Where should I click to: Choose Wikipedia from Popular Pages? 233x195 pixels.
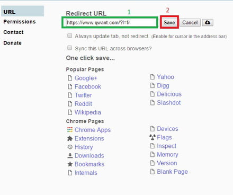88,112
